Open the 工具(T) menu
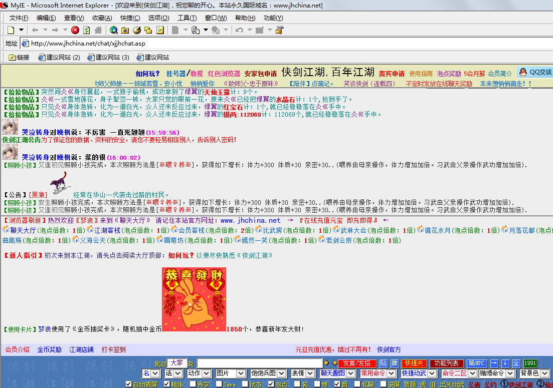The height and width of the screenshot is (388, 553). point(187,18)
